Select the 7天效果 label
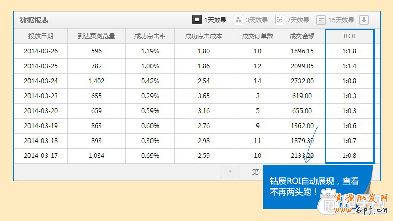Viewport: 393px width, 221px height. pos(298,20)
